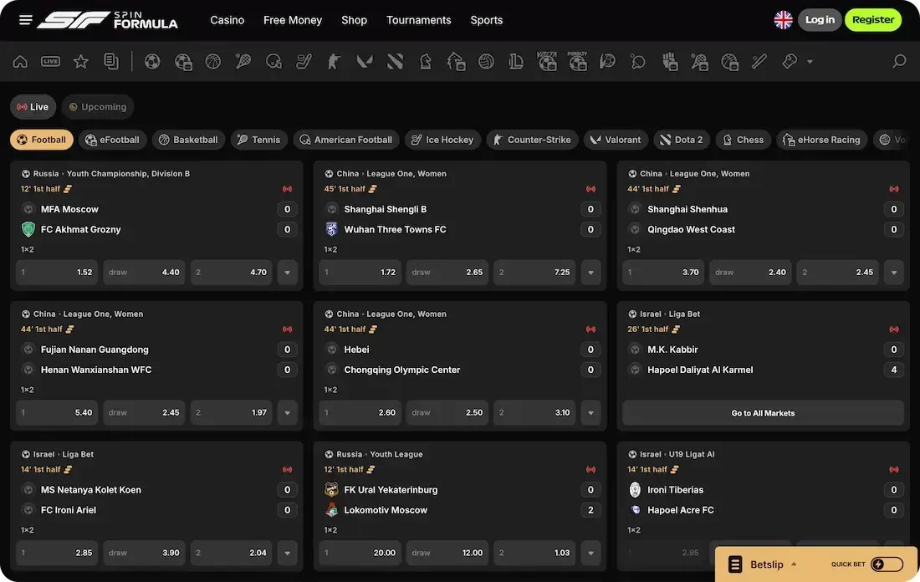Viewport: 920px width, 582px height.
Task: Select the eBasketball icon in the sports bar
Action: click(x=729, y=61)
